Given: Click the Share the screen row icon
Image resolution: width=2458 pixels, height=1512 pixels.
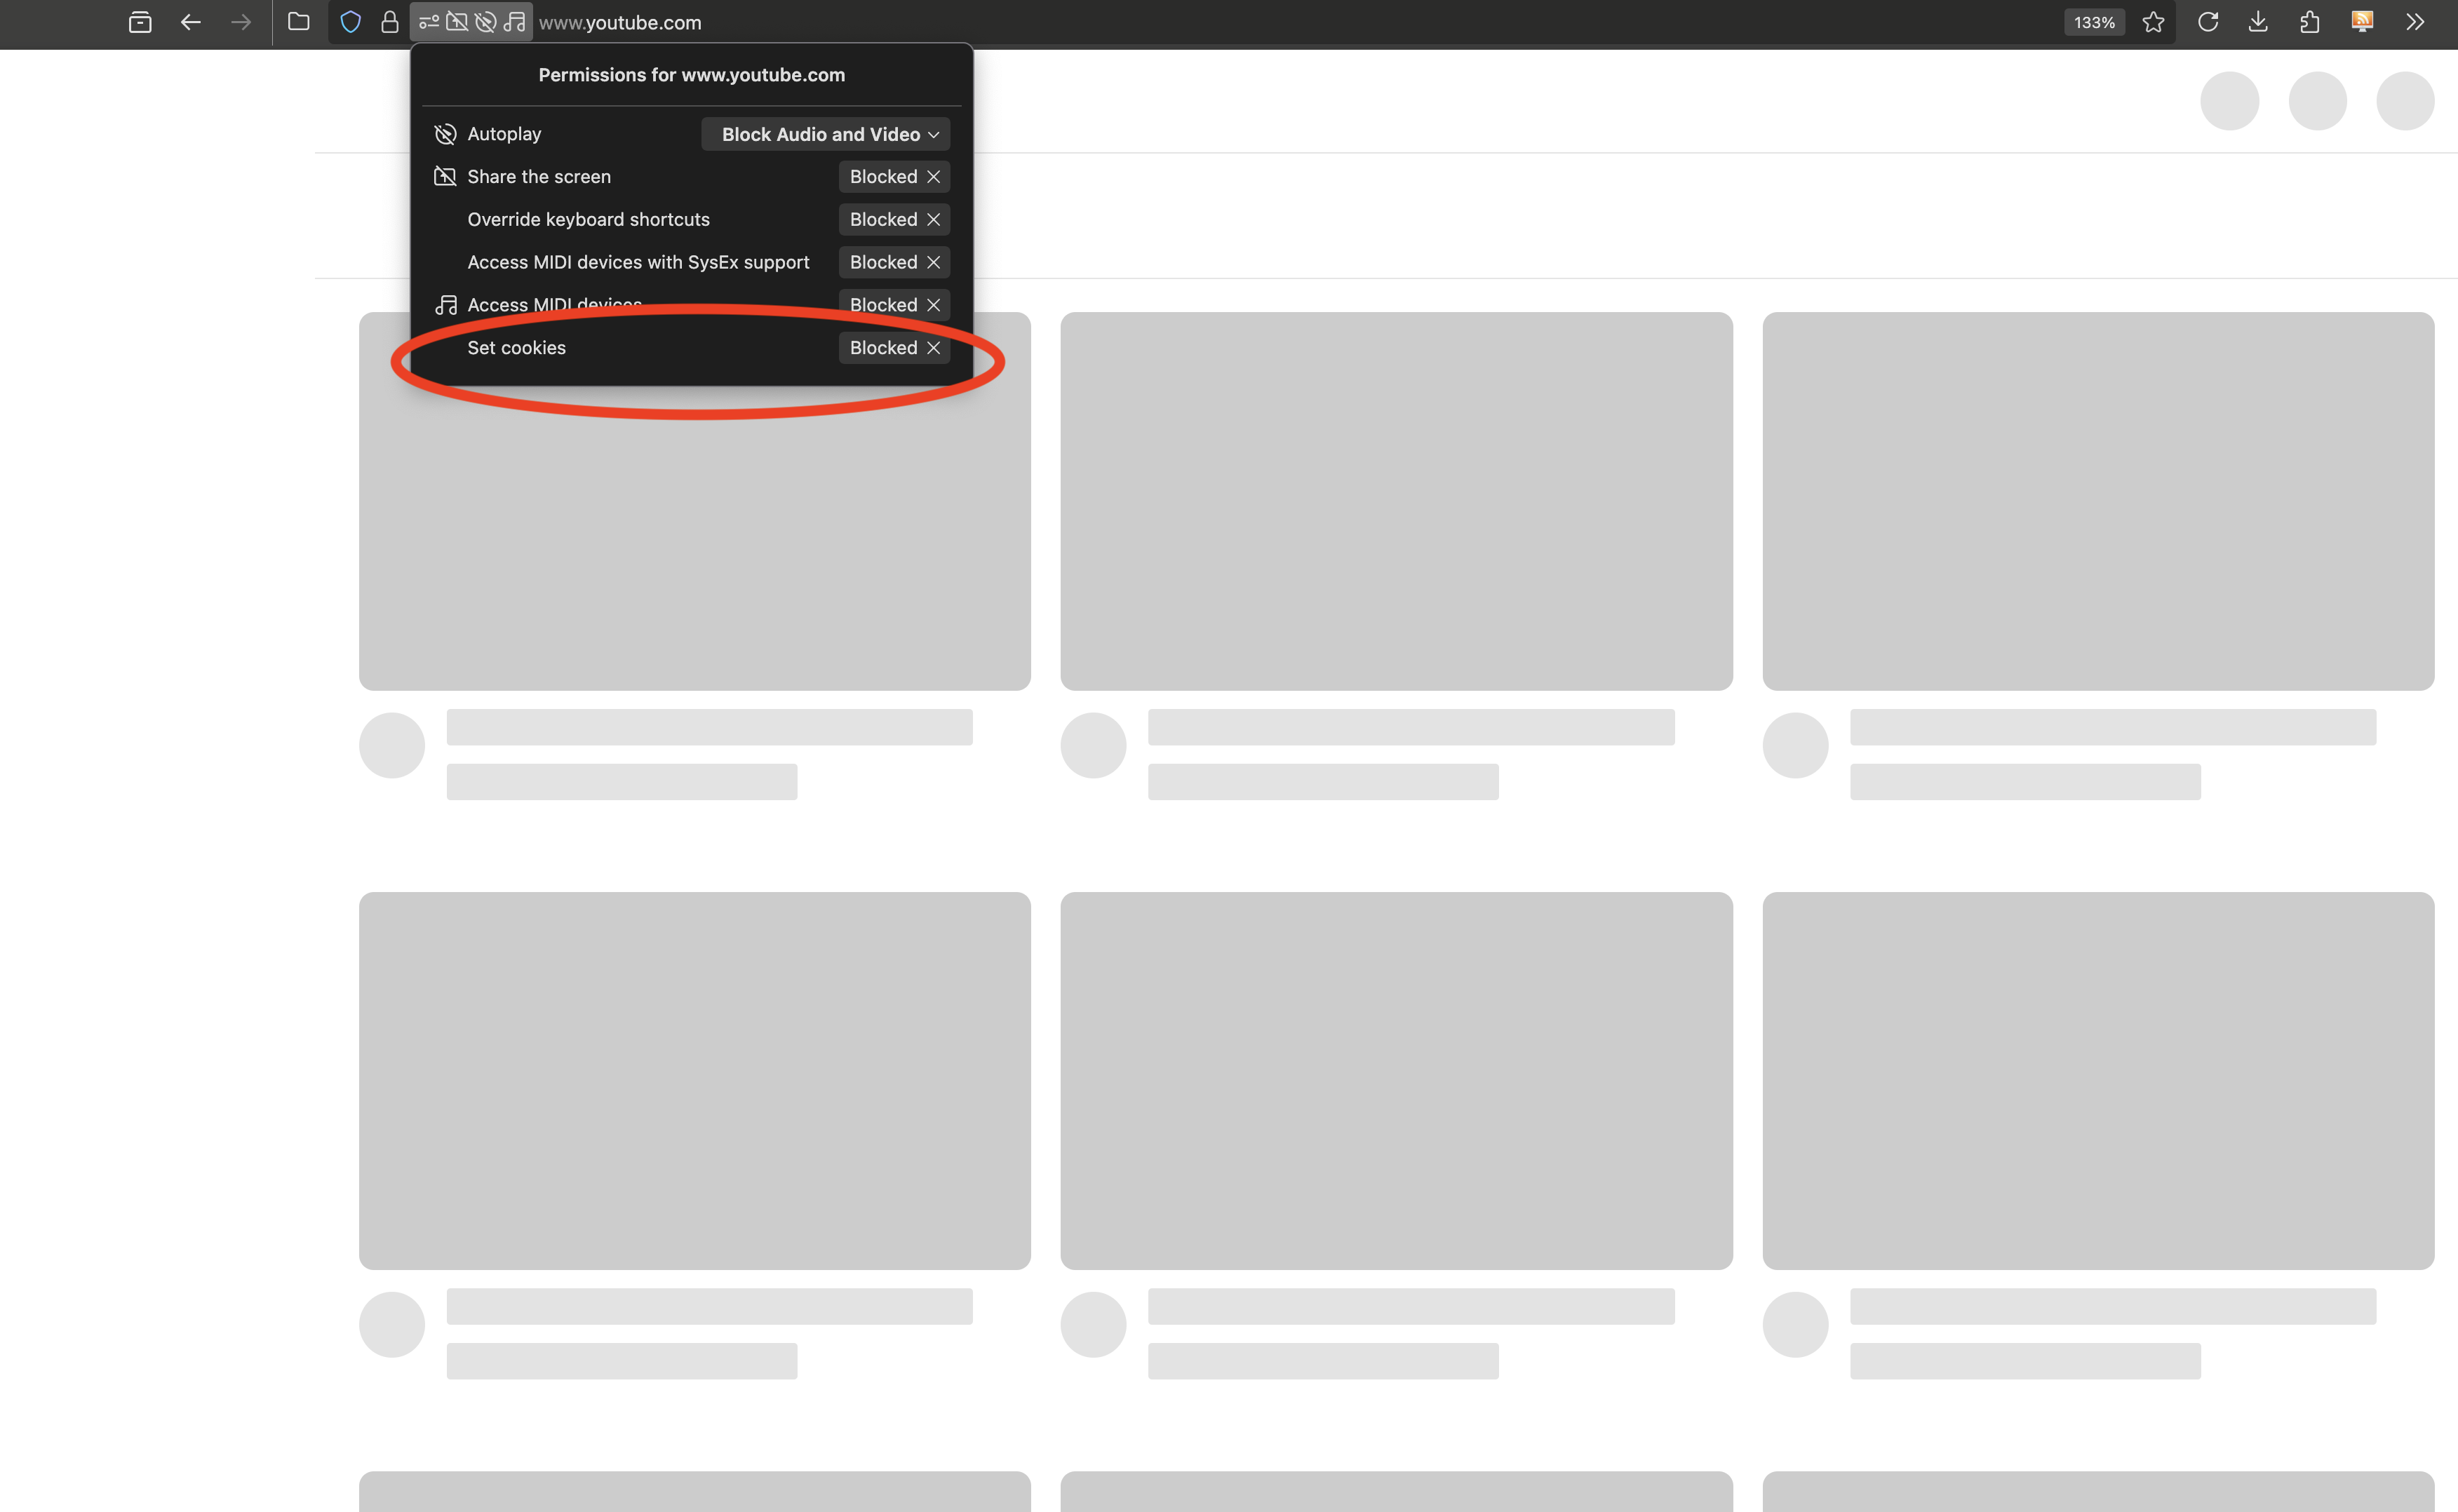Looking at the screenshot, I should click(445, 177).
